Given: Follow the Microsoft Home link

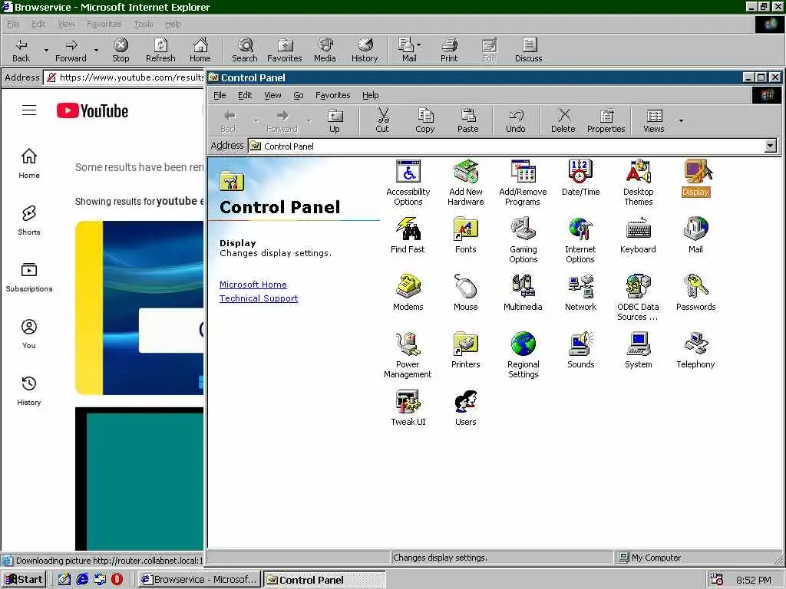Looking at the screenshot, I should tap(253, 285).
